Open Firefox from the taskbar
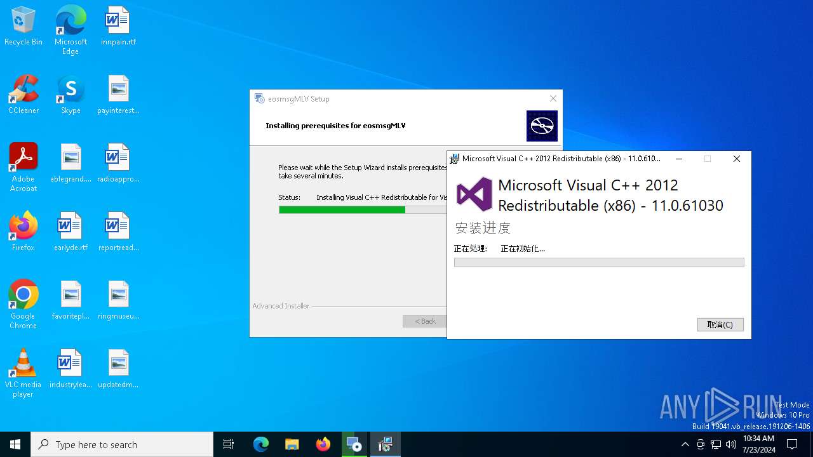The height and width of the screenshot is (457, 813). pos(323,444)
